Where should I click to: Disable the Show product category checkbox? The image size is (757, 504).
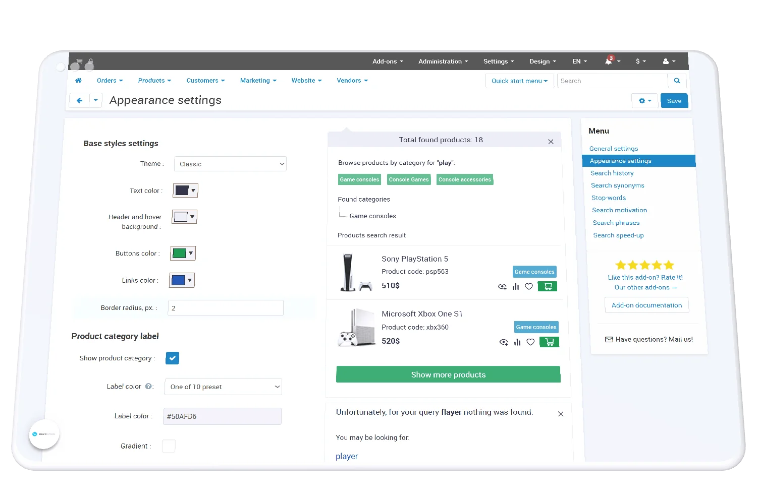[x=172, y=358]
